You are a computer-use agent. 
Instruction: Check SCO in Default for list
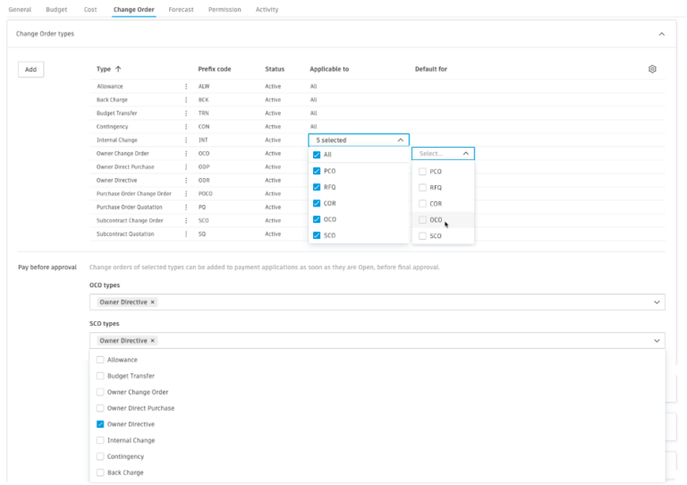[x=422, y=236]
